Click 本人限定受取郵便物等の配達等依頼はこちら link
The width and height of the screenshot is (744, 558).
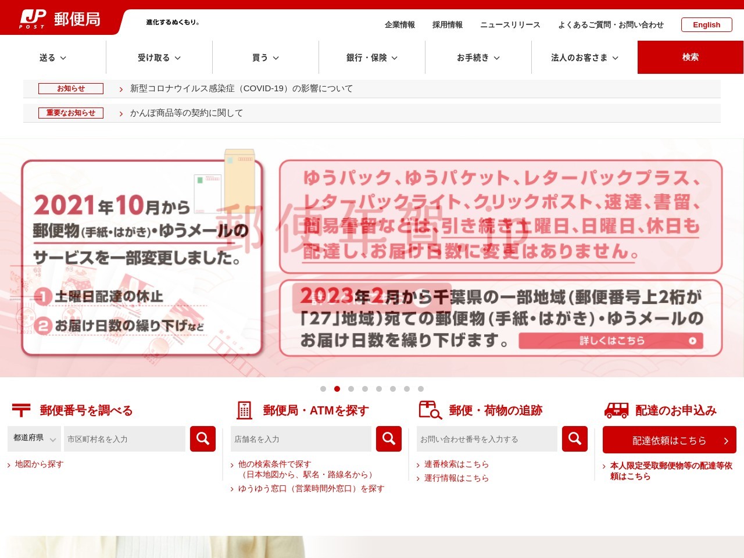[671, 471]
